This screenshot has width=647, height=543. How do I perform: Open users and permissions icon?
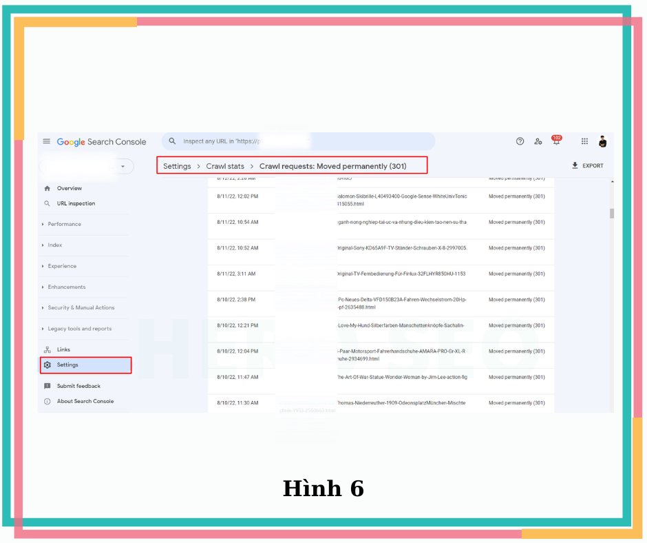pos(538,141)
